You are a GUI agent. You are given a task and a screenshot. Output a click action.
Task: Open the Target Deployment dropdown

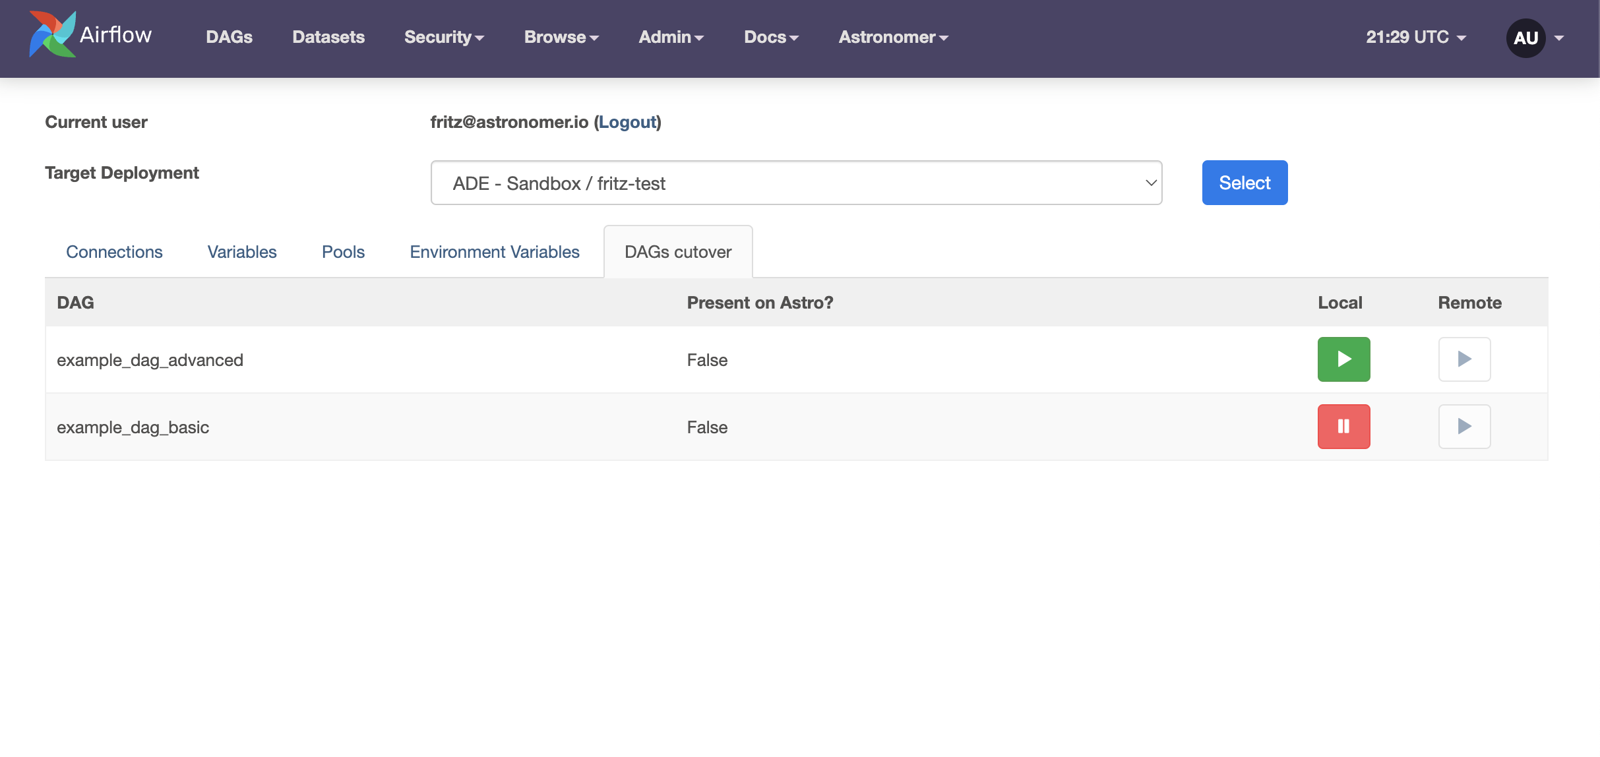(x=795, y=183)
